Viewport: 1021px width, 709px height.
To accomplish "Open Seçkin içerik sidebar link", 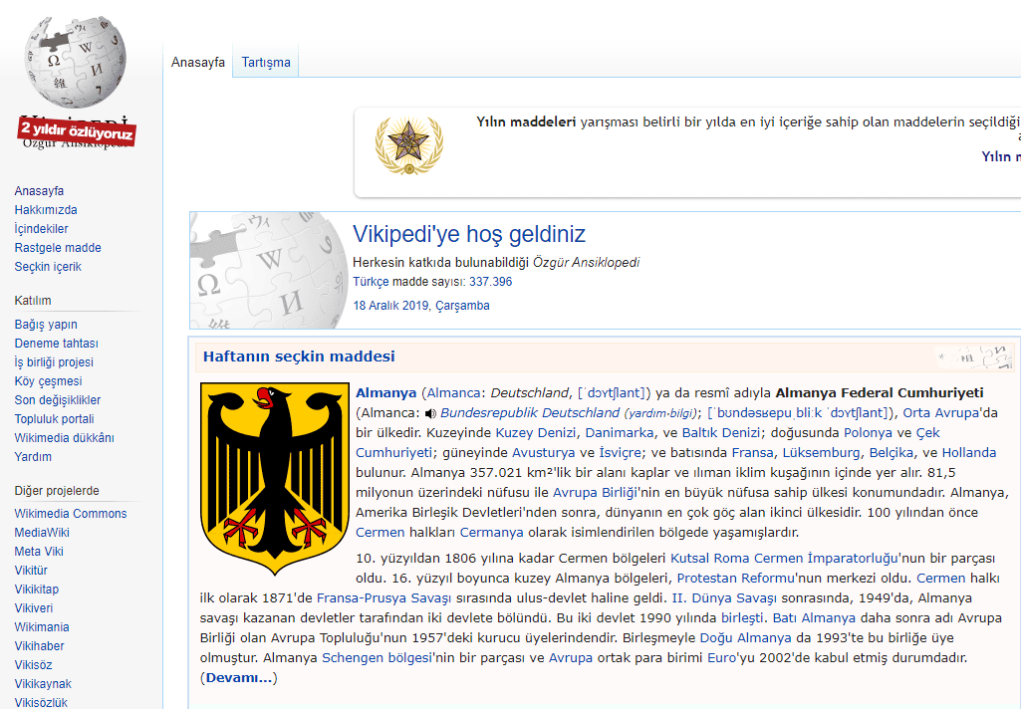I will (48, 267).
